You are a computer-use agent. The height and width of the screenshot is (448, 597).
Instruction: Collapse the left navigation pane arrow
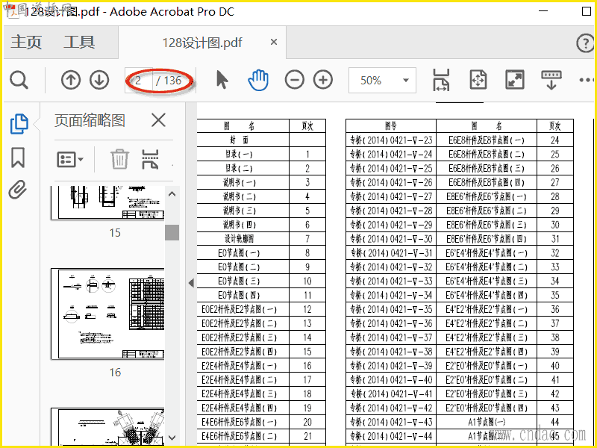coord(191,283)
